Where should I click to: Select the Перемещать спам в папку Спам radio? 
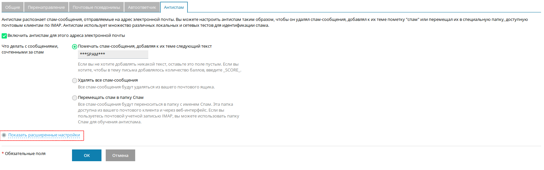75,98
